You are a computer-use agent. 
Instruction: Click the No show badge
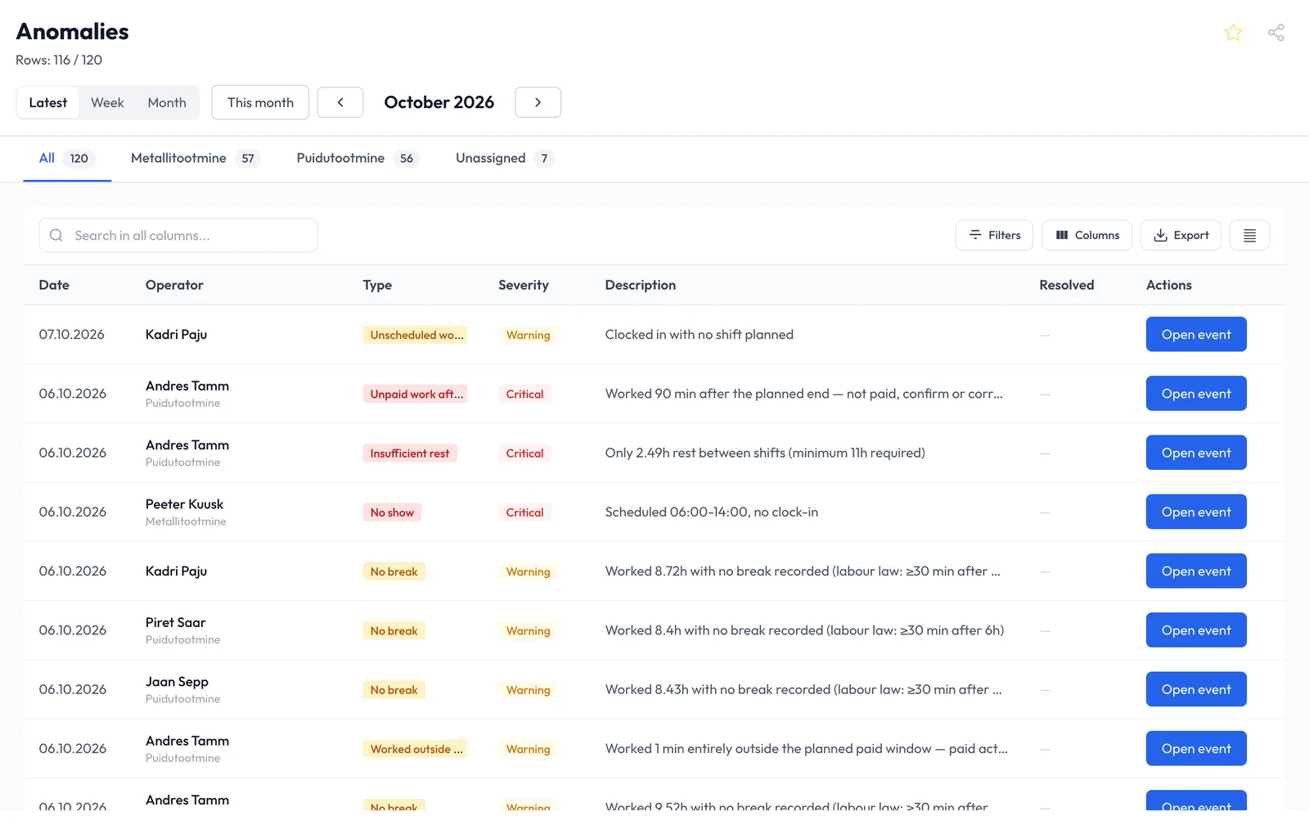[392, 512]
